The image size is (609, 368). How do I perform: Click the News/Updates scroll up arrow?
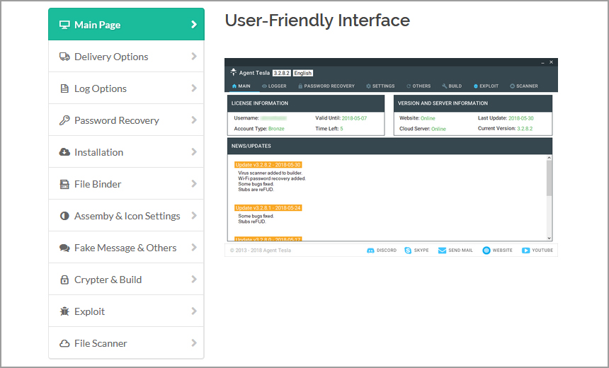point(549,158)
